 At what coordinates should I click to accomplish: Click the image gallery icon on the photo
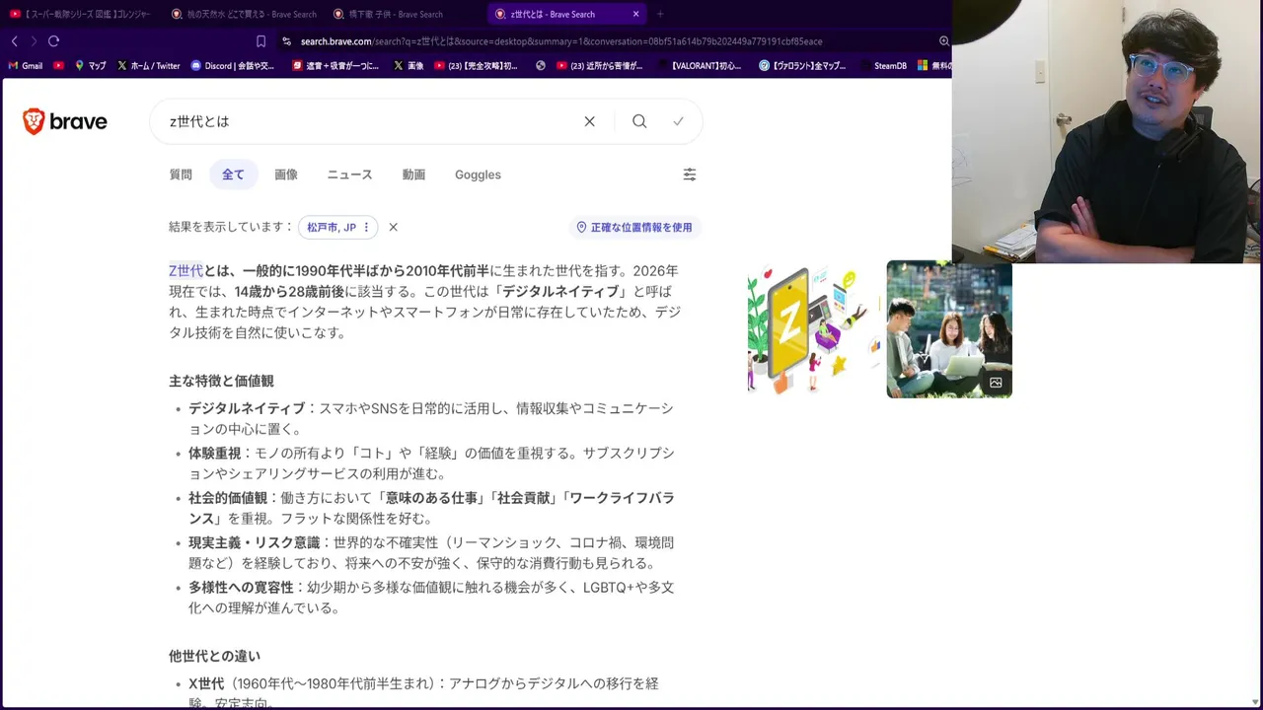(x=996, y=383)
